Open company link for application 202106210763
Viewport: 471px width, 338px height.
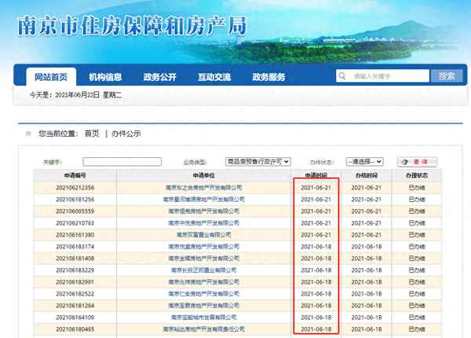click(203, 223)
